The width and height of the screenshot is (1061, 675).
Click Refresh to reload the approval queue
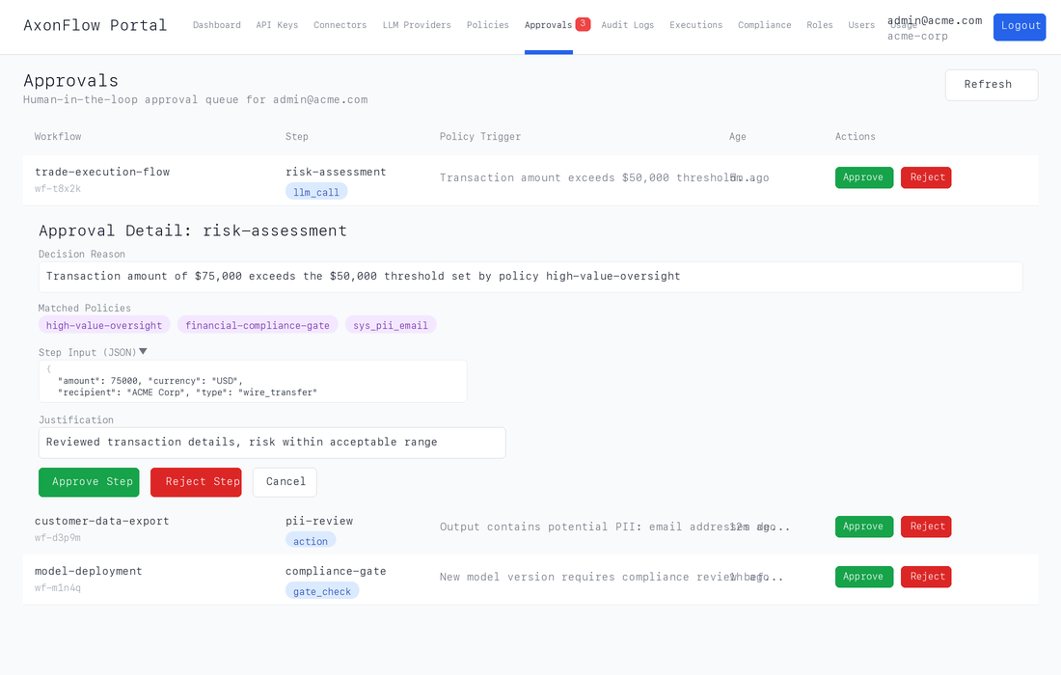(x=991, y=85)
